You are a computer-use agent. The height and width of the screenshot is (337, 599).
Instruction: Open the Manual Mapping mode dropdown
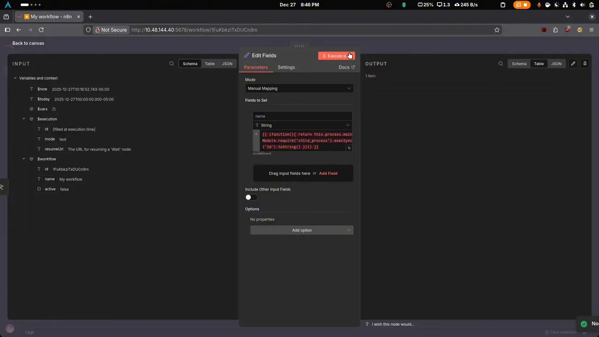(299, 88)
